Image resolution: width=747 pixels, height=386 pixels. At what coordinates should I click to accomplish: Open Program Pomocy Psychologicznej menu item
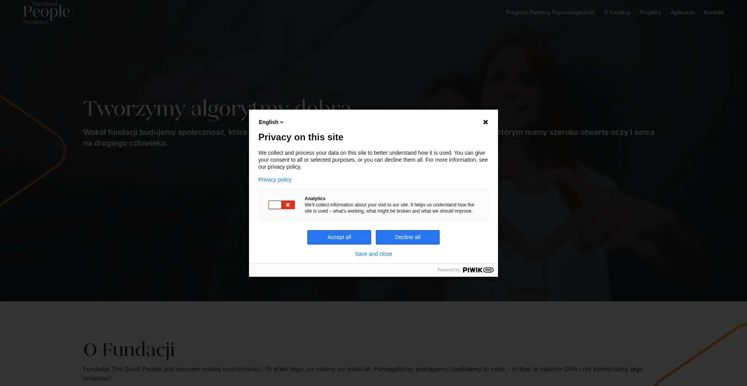click(550, 12)
